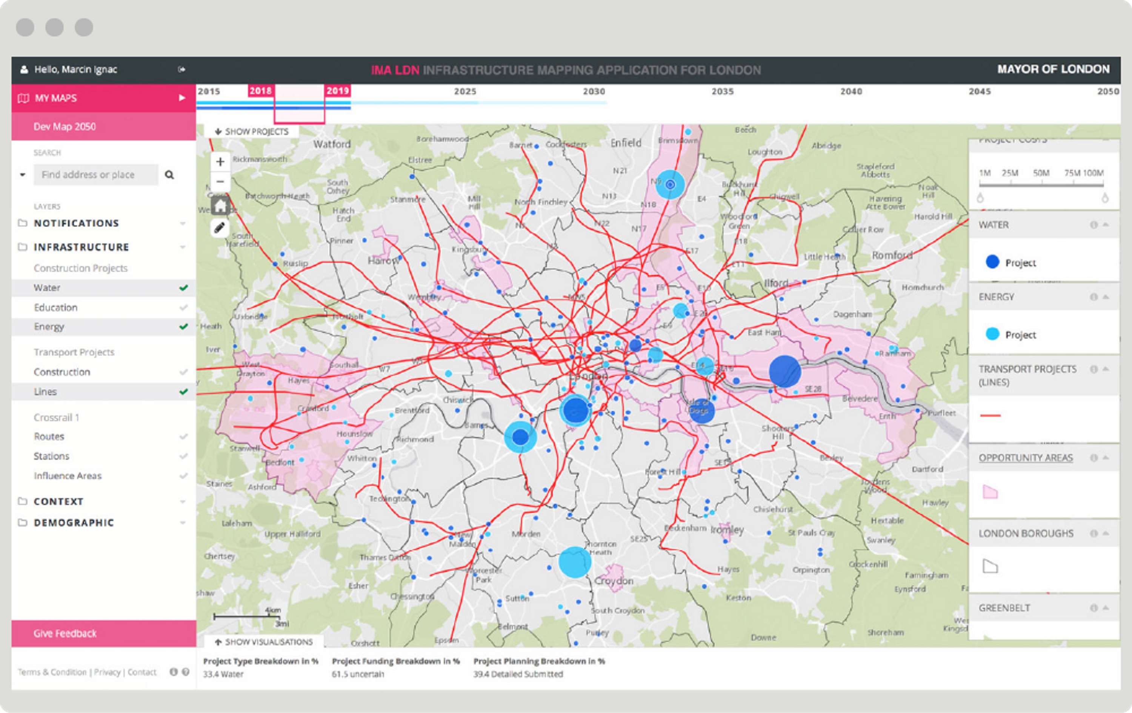Click the Opportunity Areas pink swatch
The image size is (1132, 713).
(990, 492)
